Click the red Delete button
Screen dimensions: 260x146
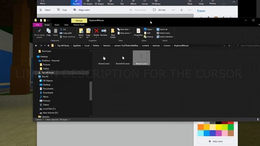tap(96, 32)
